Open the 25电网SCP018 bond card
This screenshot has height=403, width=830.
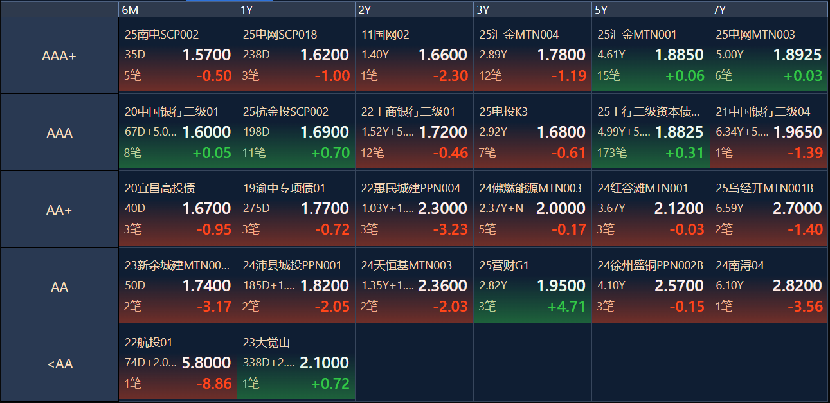(296, 55)
